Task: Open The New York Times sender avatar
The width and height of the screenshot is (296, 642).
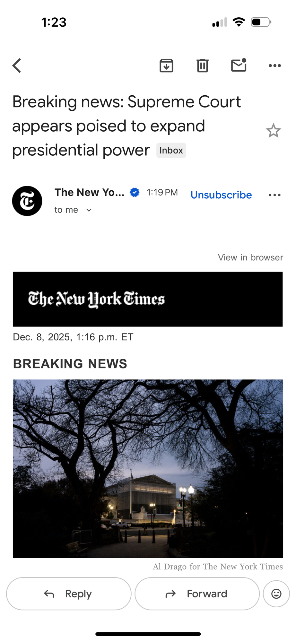Action: 27,201
